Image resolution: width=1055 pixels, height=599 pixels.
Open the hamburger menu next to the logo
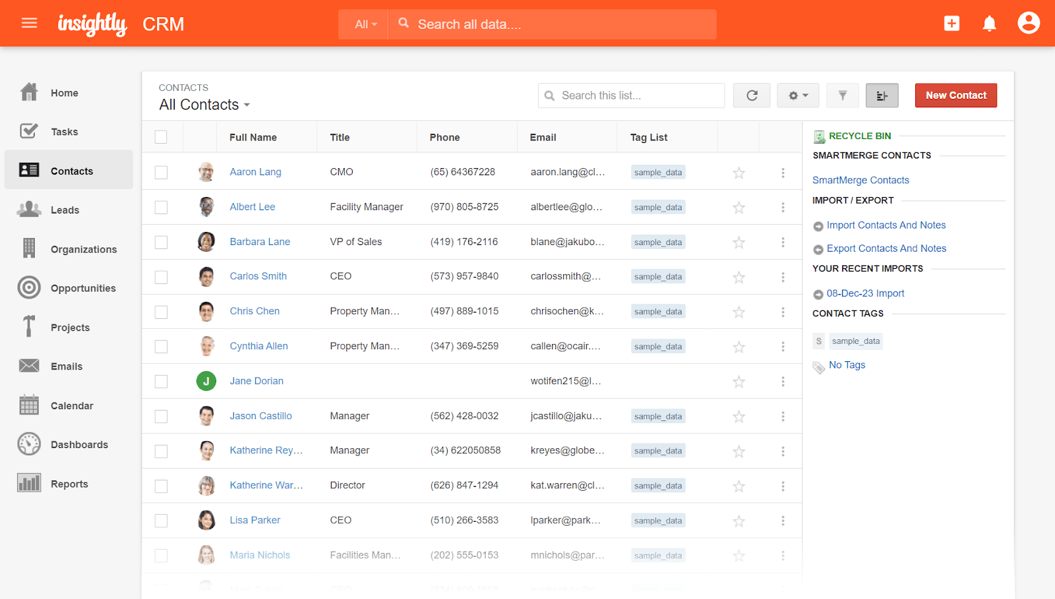coord(29,22)
